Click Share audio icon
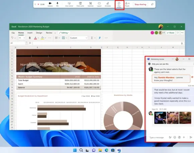Image resolution: width=194 pixels, height=153 pixels. 80,4
